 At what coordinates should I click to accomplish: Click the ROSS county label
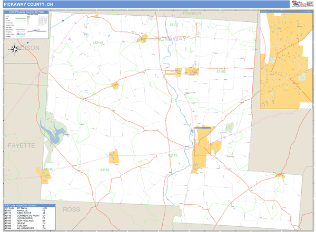[71, 209]
